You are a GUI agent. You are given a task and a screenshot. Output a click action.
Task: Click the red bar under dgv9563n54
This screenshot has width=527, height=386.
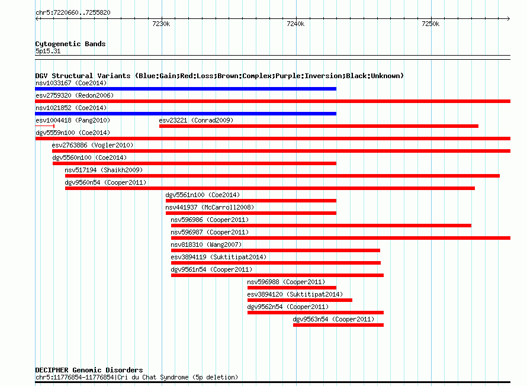point(338,325)
